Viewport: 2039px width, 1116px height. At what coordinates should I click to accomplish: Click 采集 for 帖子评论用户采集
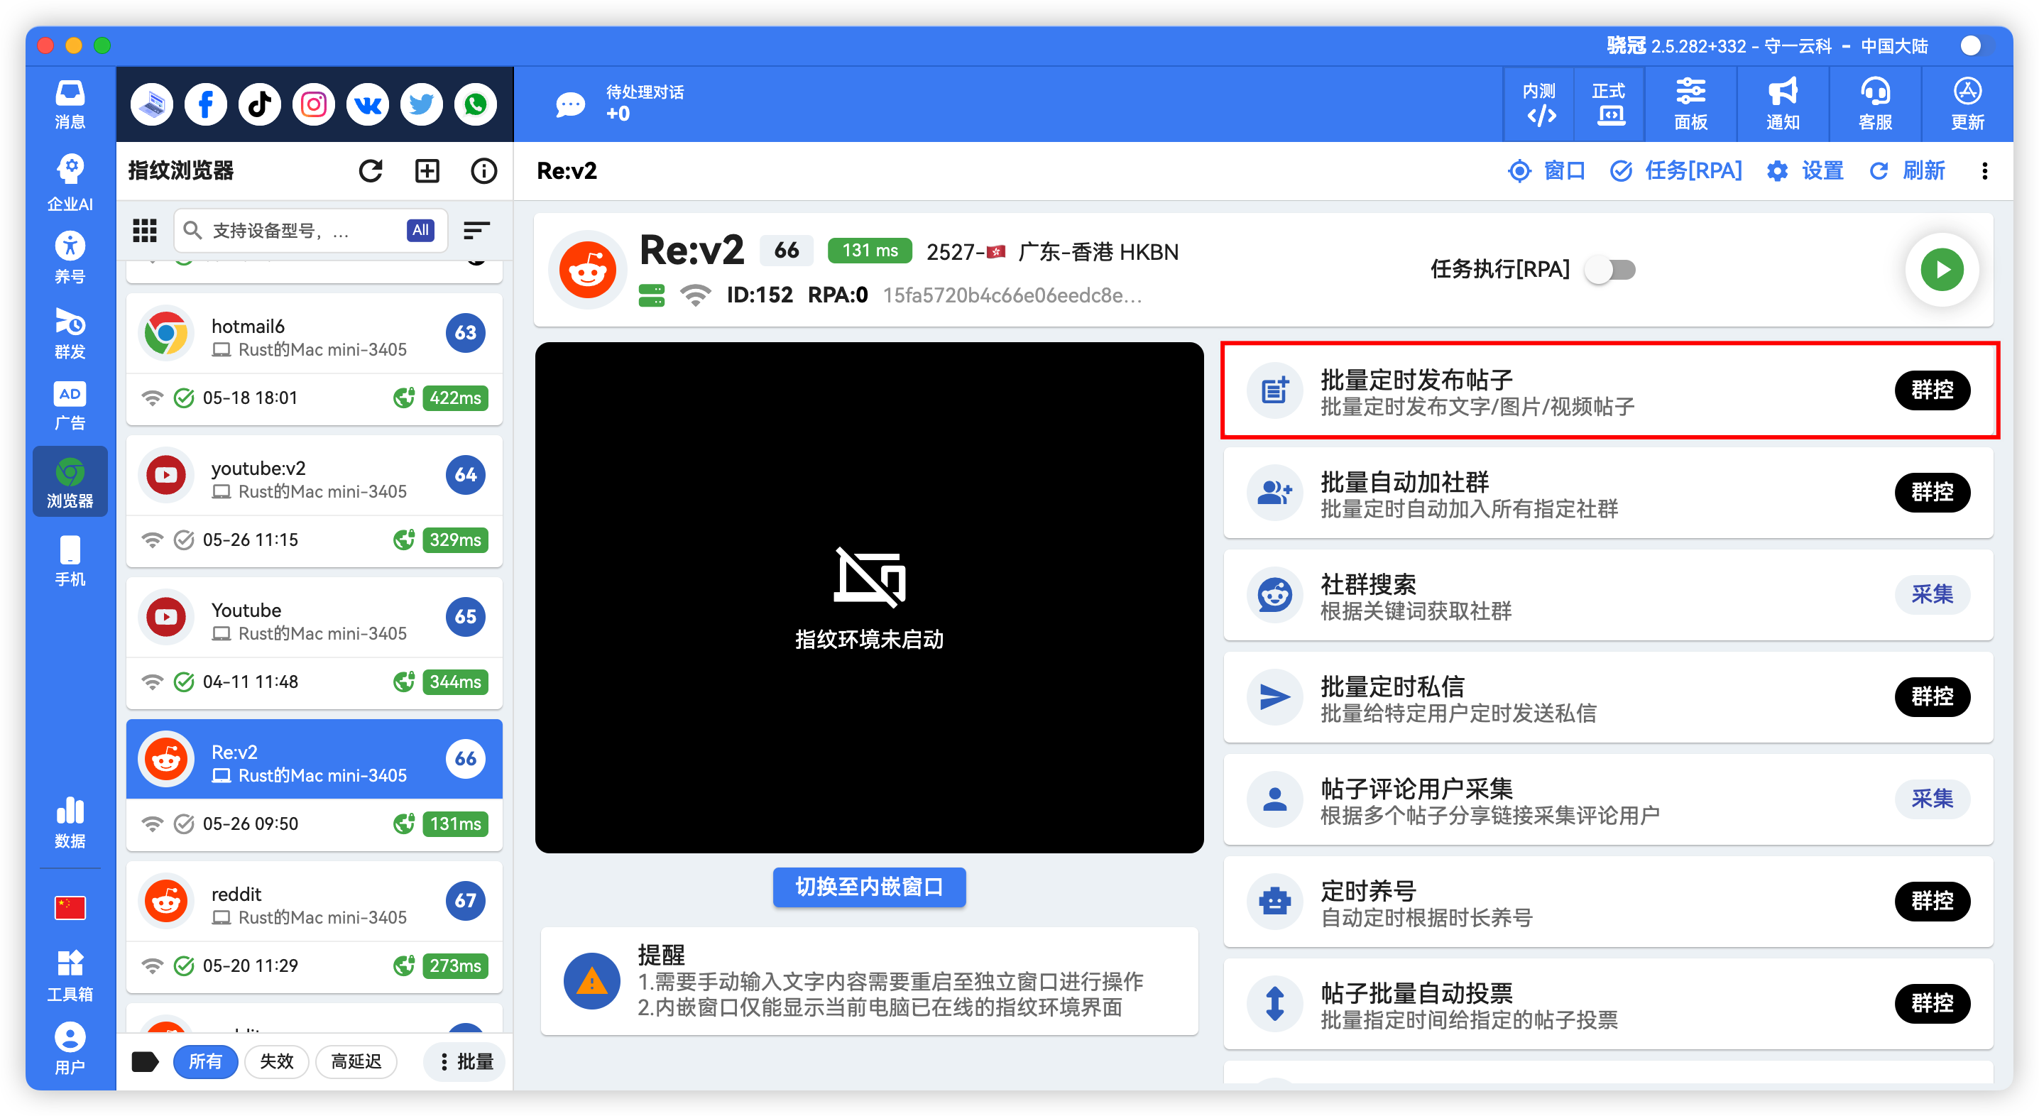[1932, 799]
